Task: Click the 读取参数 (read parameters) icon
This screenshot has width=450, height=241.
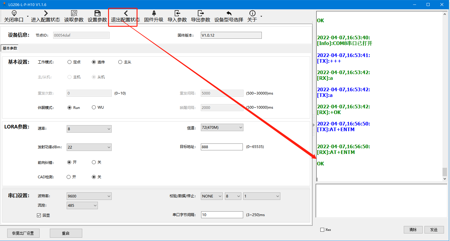Action: point(74,13)
